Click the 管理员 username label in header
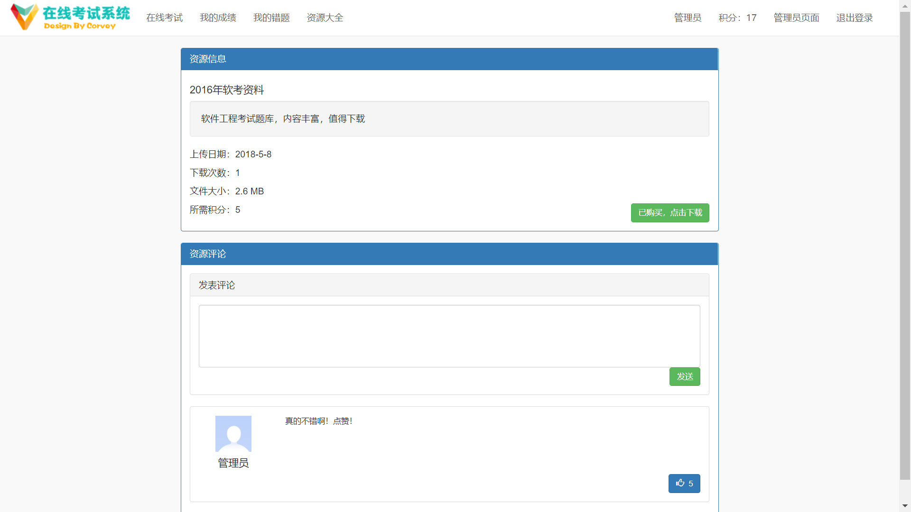Viewport: 911px width, 512px height. (687, 18)
